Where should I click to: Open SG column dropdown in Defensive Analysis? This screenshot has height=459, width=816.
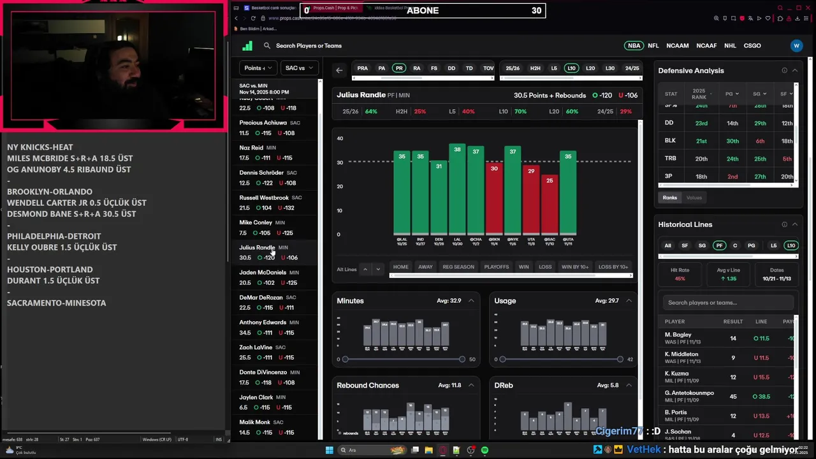759,94
